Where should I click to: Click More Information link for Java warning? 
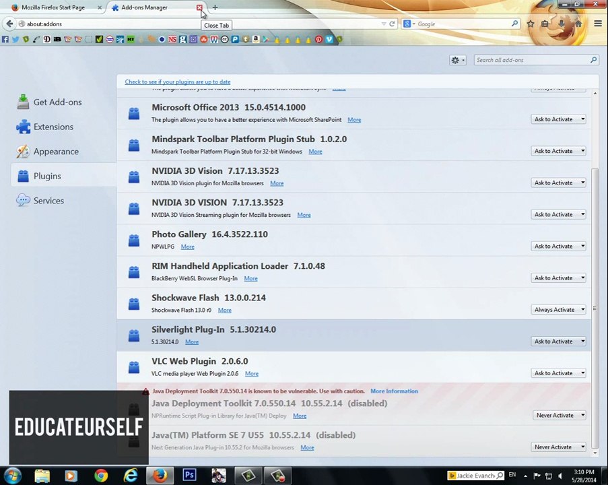(x=394, y=391)
